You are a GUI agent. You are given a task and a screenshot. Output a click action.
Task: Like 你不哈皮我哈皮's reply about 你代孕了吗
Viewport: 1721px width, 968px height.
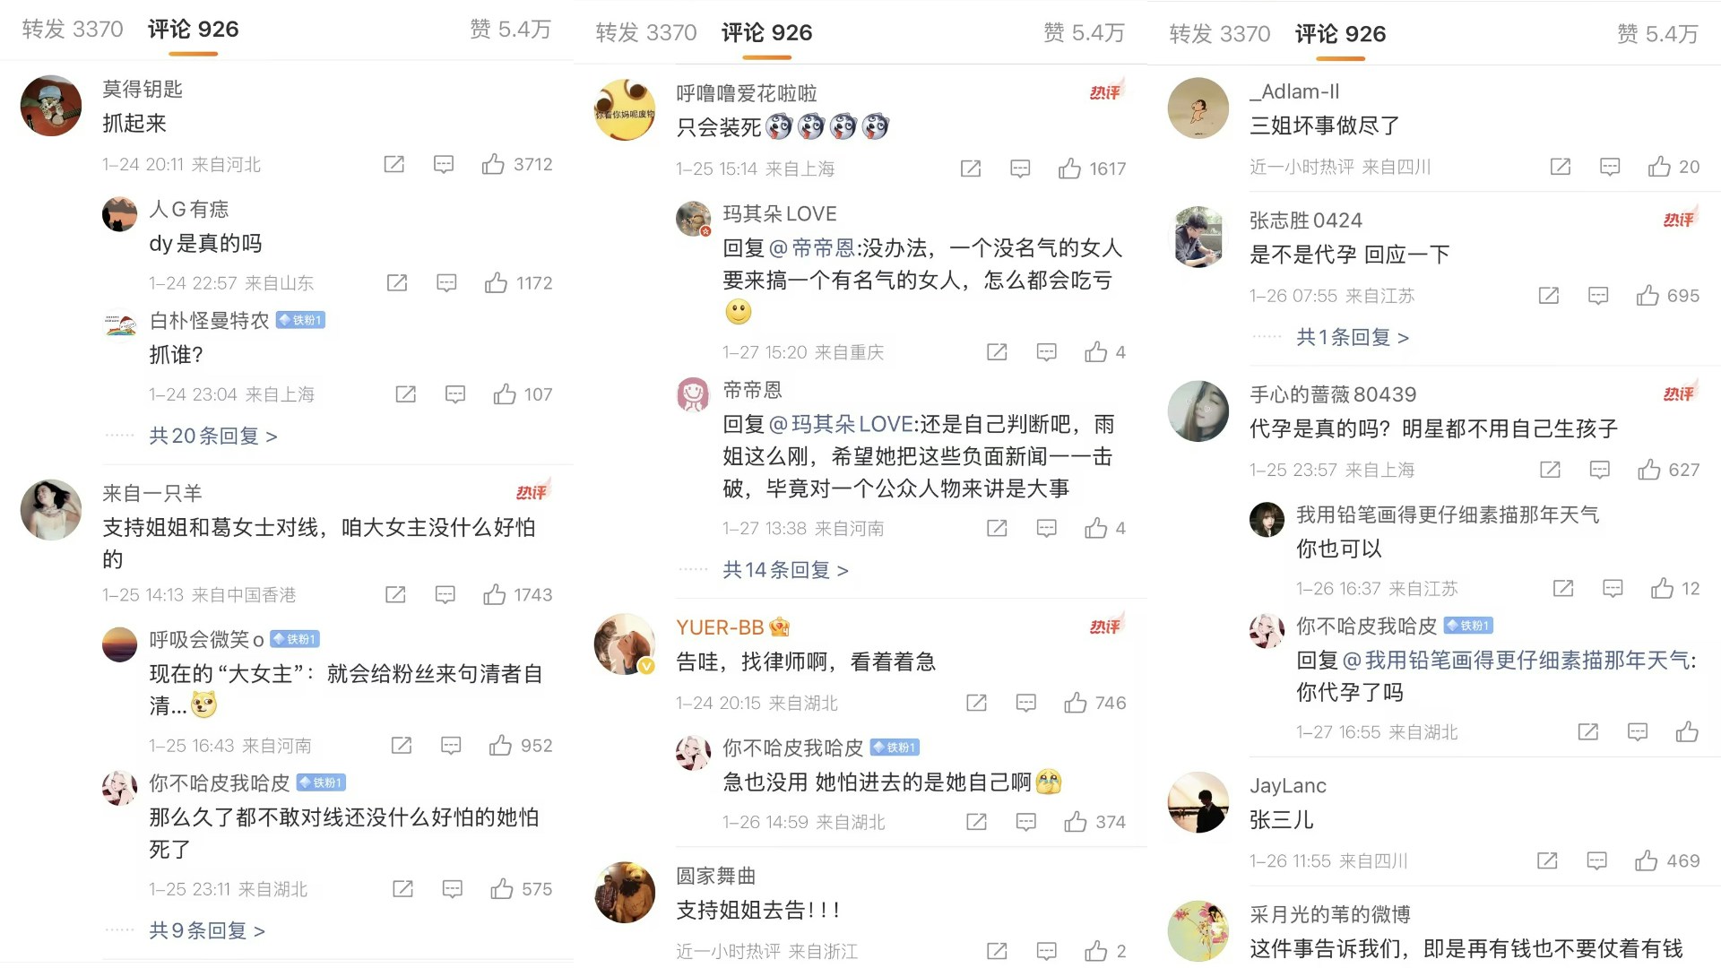point(1687,731)
